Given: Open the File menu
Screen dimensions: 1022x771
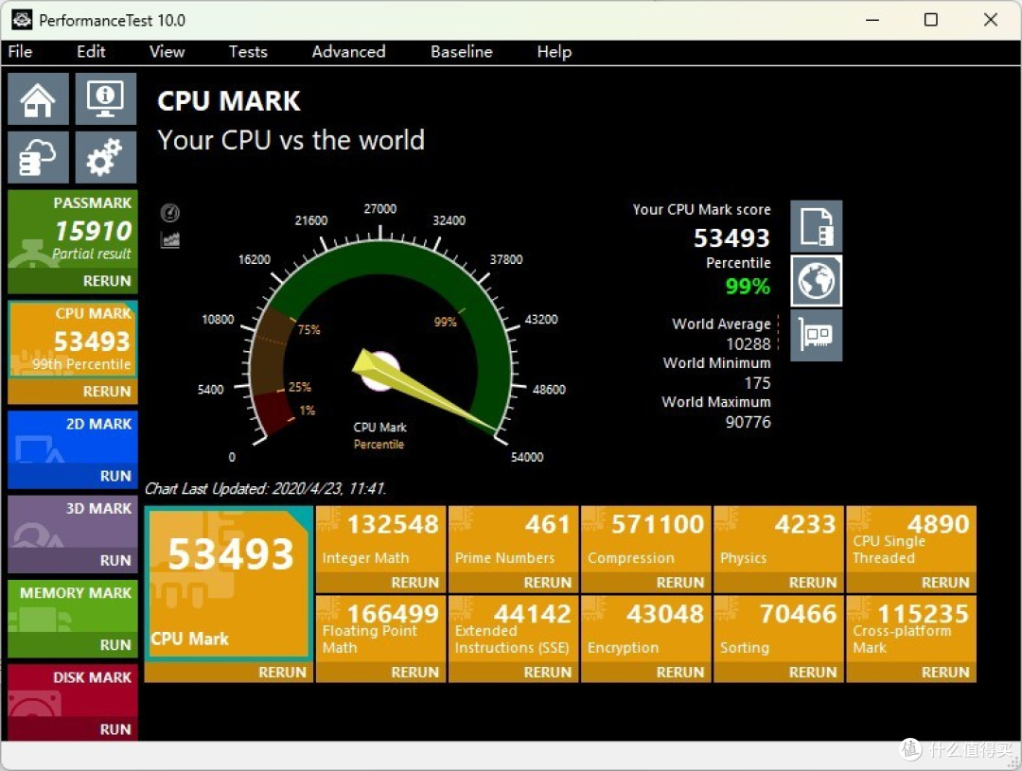Looking at the screenshot, I should [x=20, y=51].
